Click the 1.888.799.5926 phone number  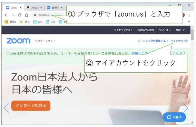146,30
